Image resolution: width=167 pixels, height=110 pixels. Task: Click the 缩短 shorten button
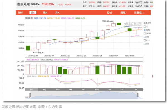(123, 13)
